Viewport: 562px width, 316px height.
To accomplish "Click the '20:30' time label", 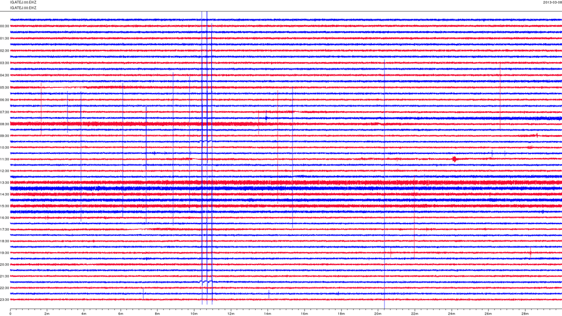I will pos(5,265).
